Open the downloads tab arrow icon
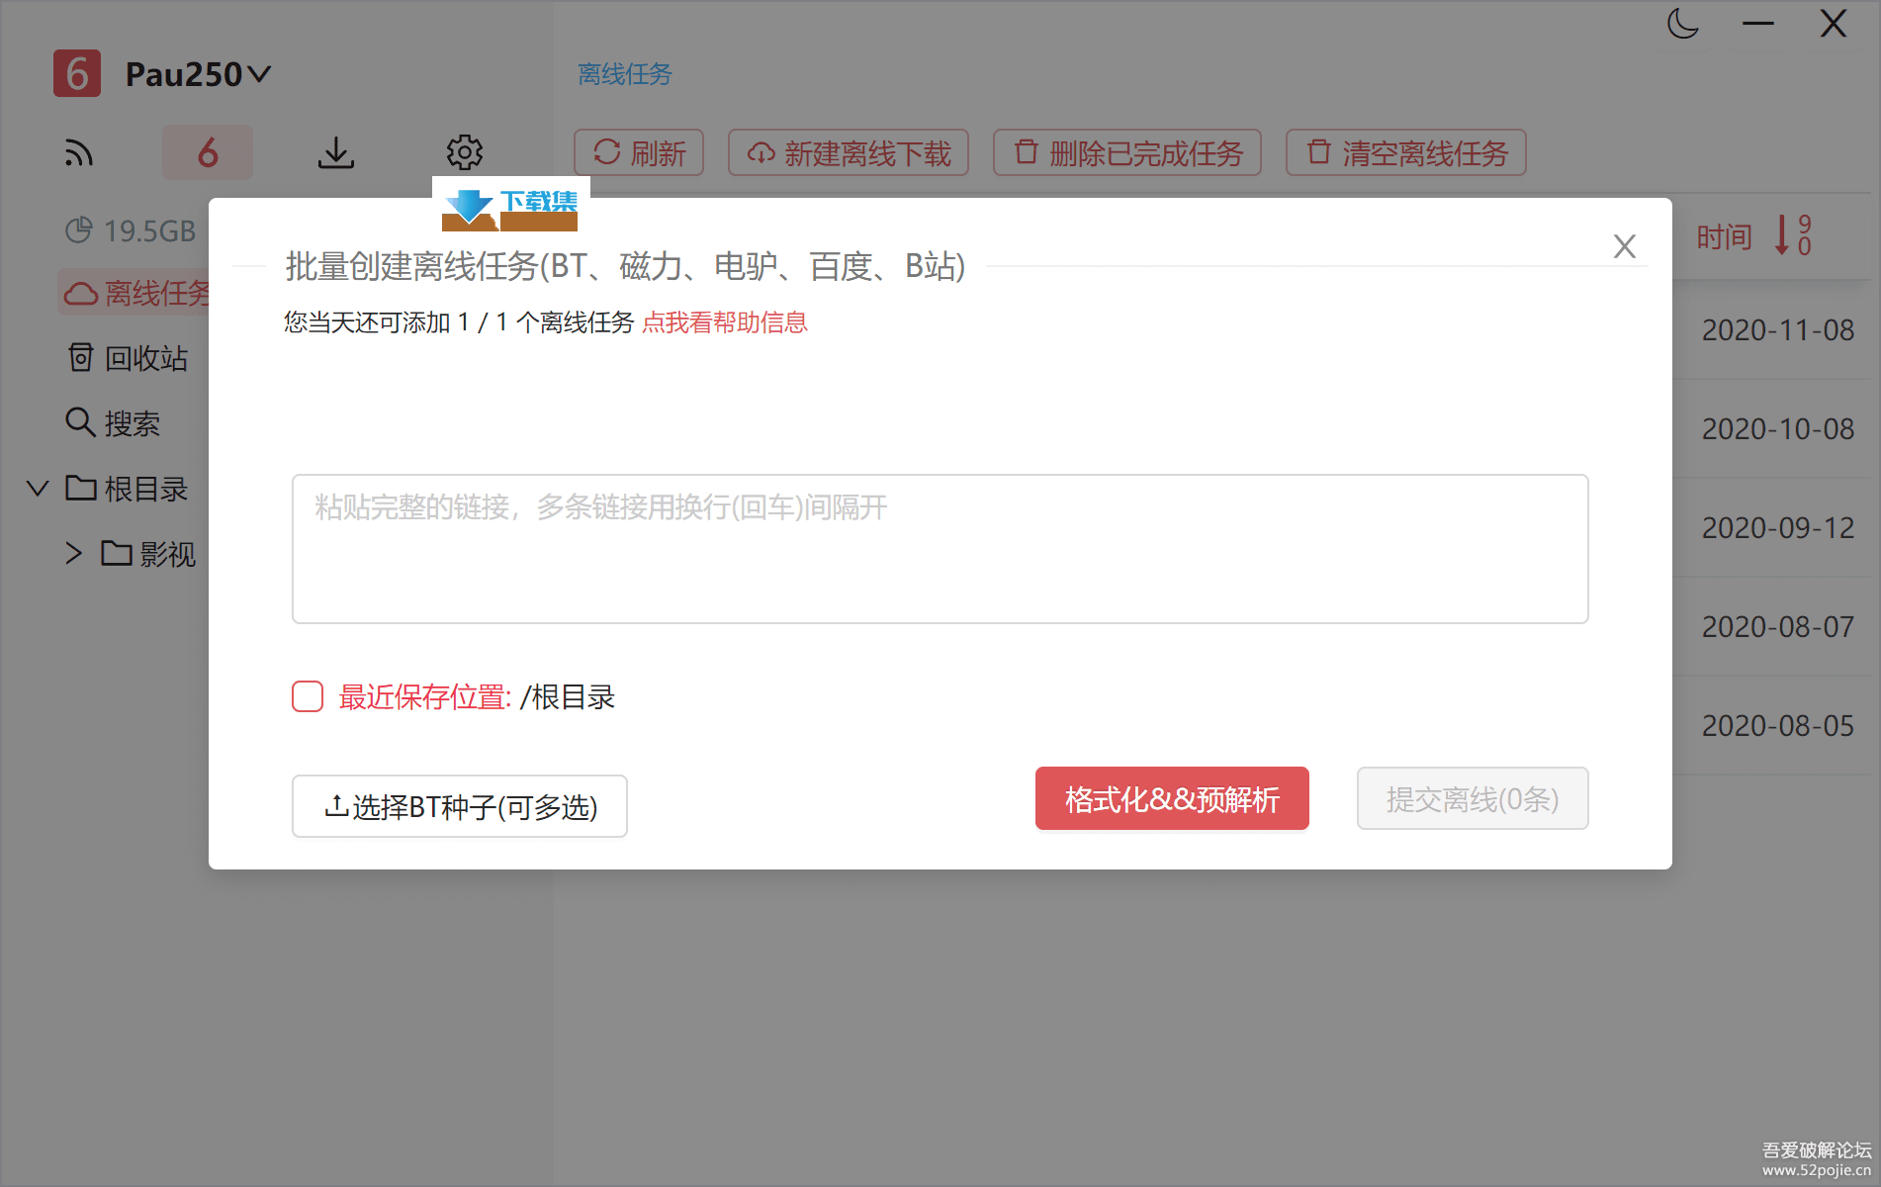This screenshot has width=1881, height=1187. point(336,153)
